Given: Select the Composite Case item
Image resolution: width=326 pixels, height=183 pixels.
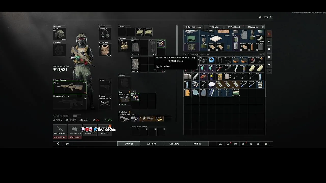Looking at the screenshot, I should [125, 99].
